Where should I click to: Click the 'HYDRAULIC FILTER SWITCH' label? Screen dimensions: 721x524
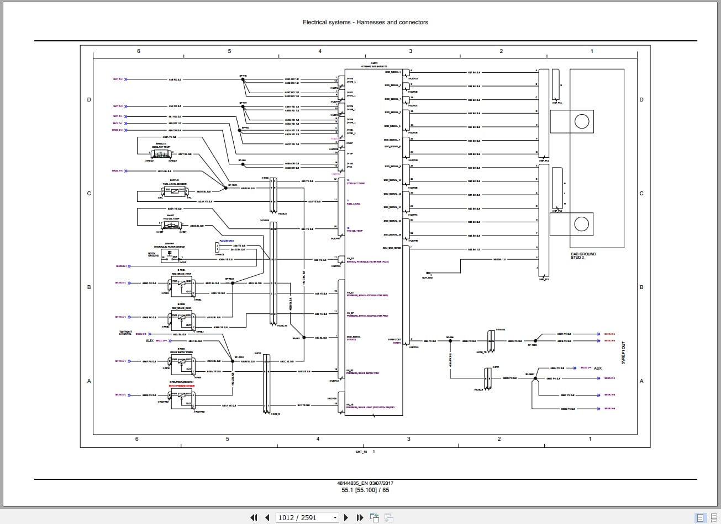point(170,247)
